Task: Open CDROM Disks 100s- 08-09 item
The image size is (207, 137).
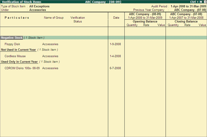Action: [22, 68]
